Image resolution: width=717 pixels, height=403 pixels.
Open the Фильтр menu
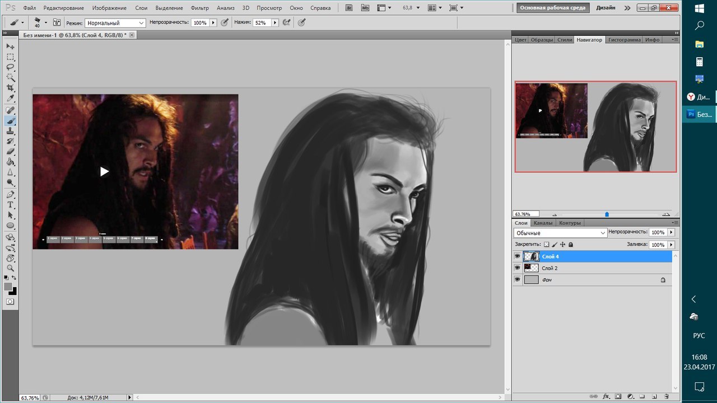(199, 8)
